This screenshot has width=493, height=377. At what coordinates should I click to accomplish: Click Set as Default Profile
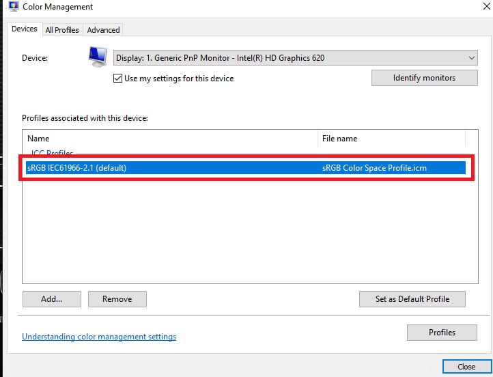coord(412,298)
